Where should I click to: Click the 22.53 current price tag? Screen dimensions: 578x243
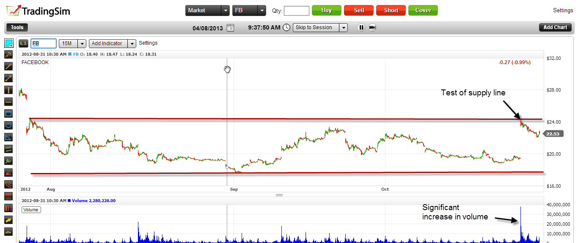pyautogui.click(x=553, y=134)
